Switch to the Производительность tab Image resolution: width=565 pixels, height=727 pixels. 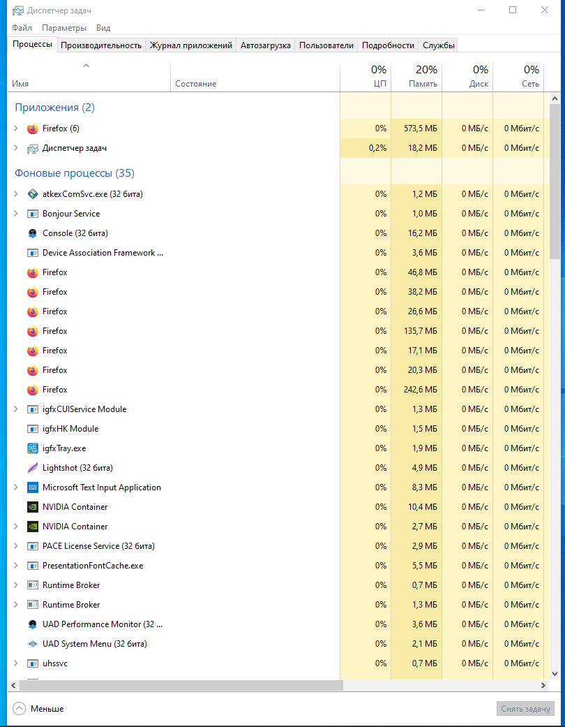point(101,45)
